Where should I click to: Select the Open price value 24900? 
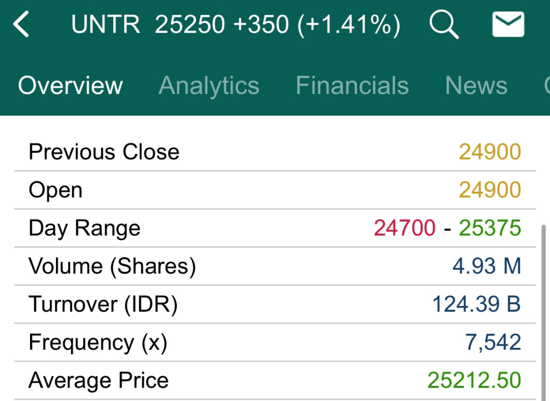pos(489,190)
